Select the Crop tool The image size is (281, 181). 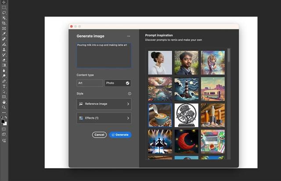(4, 23)
